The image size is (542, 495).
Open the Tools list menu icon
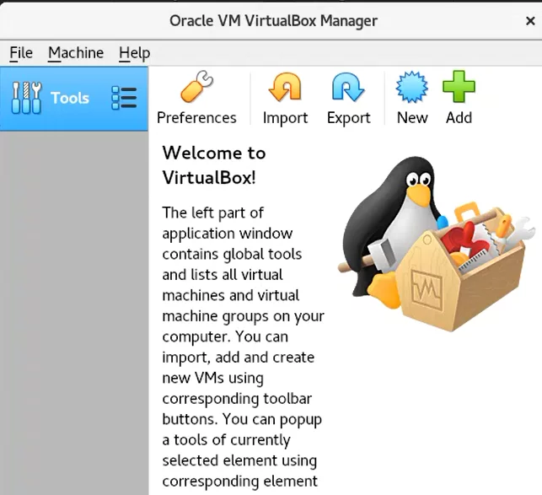124,98
